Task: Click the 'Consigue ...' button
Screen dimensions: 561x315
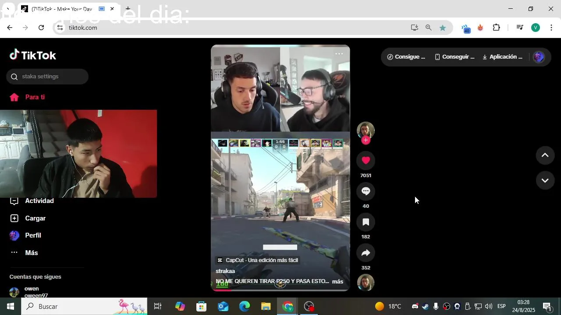Action: tap(406, 57)
